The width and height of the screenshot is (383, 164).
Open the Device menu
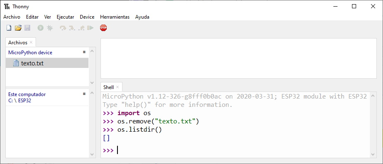tap(87, 17)
